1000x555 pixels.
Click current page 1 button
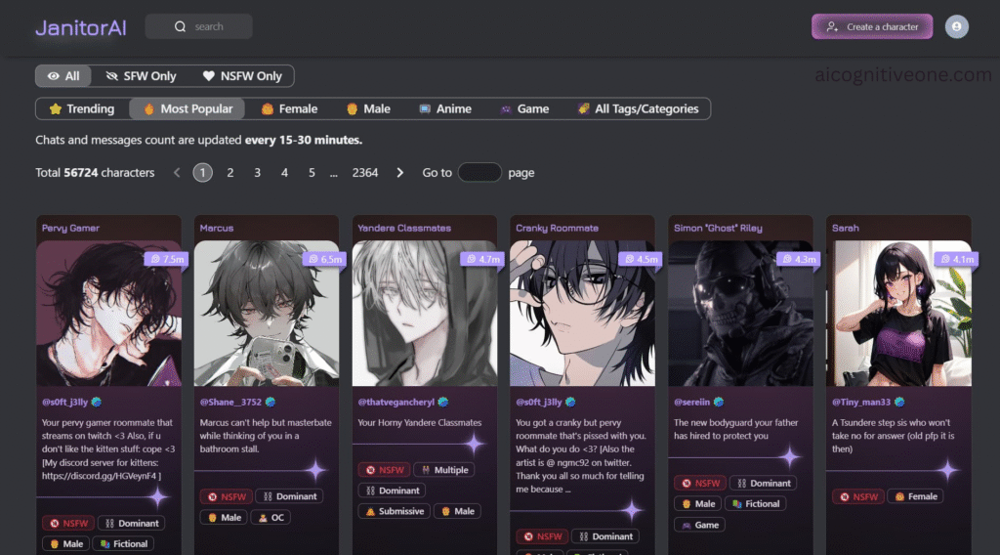pyautogui.click(x=203, y=173)
